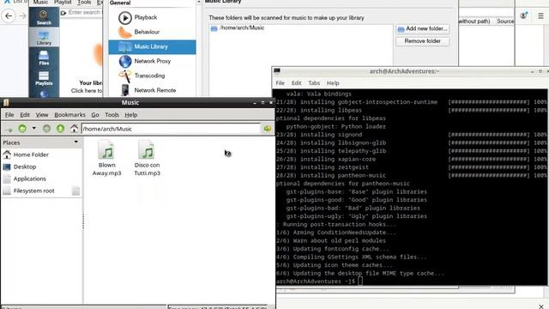Viewport: 549px width, 309px height.
Task: Click the browser account icon near menu
Action: 524,15
